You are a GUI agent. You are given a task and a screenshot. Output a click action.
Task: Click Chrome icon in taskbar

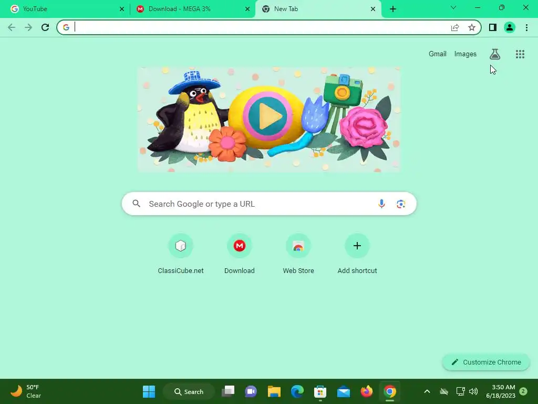pyautogui.click(x=390, y=391)
